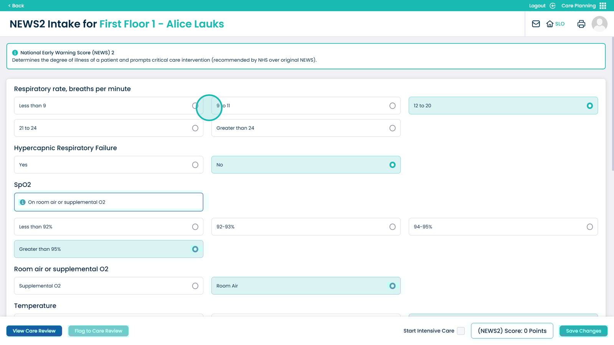This screenshot has height=345, width=614.
Task: Click the View Care Review button
Action: click(x=34, y=331)
